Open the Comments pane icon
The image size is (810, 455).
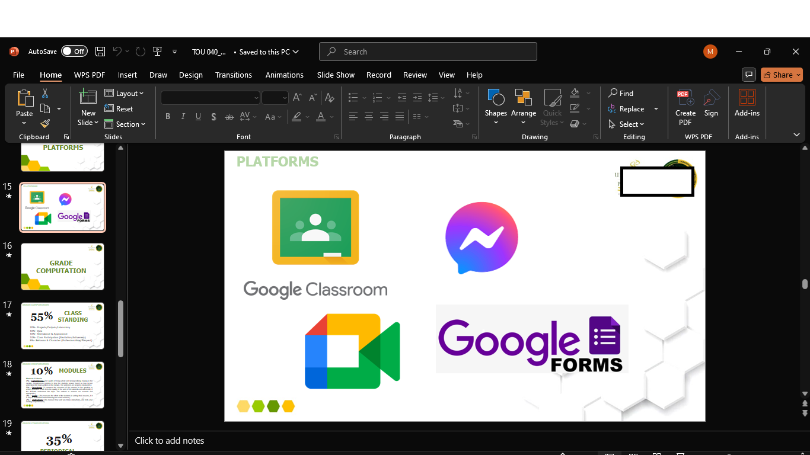[750, 75]
